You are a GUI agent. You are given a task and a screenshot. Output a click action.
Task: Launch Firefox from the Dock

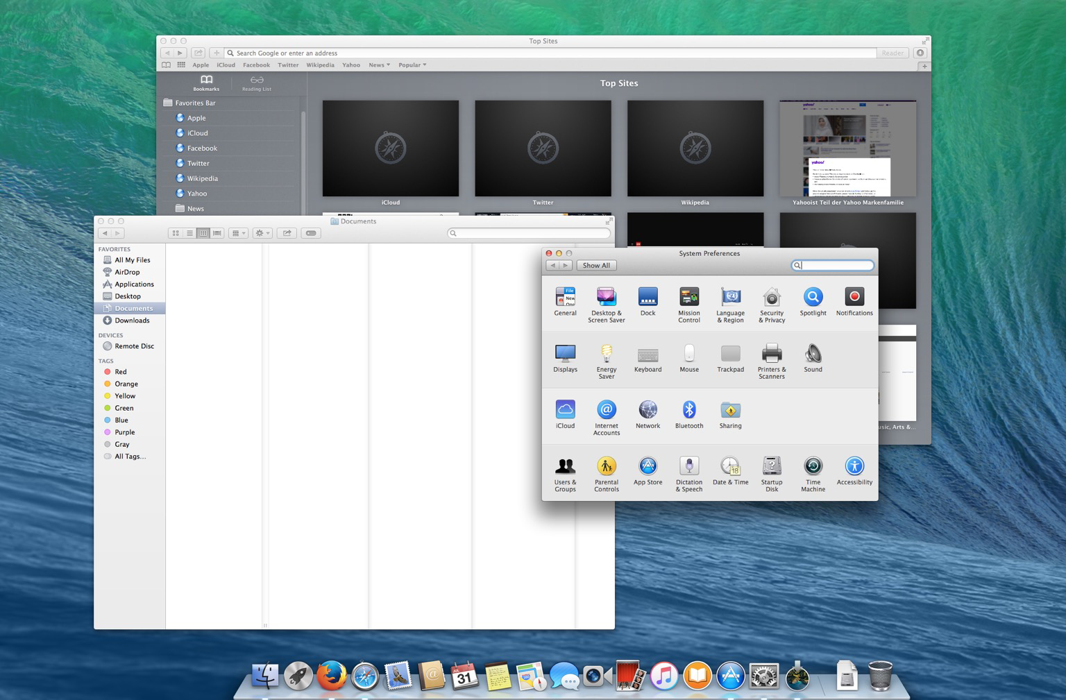(x=332, y=675)
